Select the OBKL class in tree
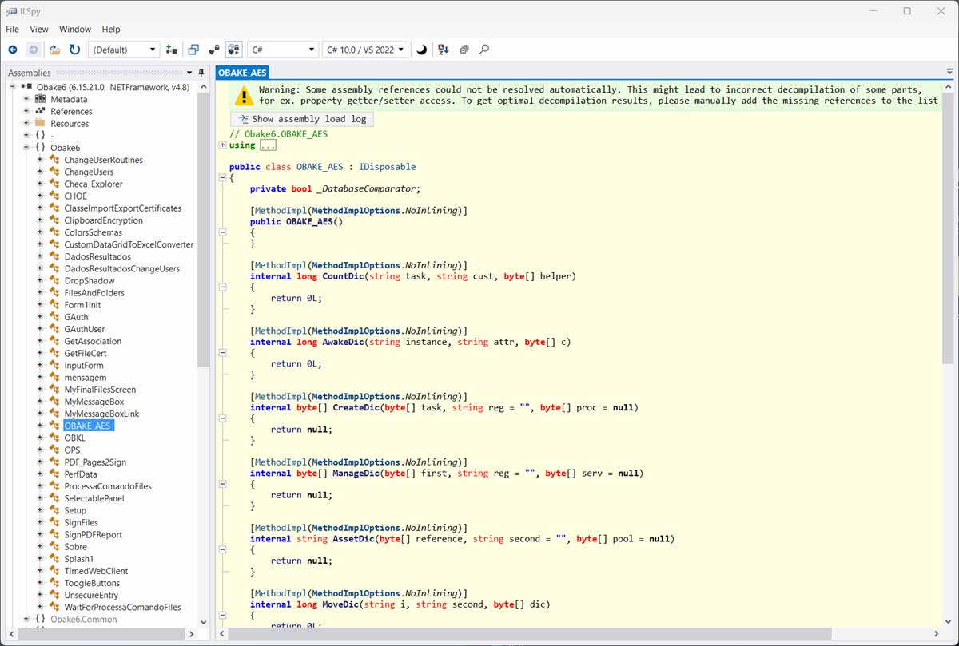Image resolution: width=959 pixels, height=646 pixels. click(x=74, y=438)
